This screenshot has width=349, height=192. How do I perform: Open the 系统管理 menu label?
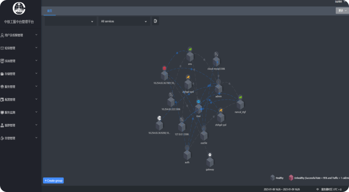10,61
